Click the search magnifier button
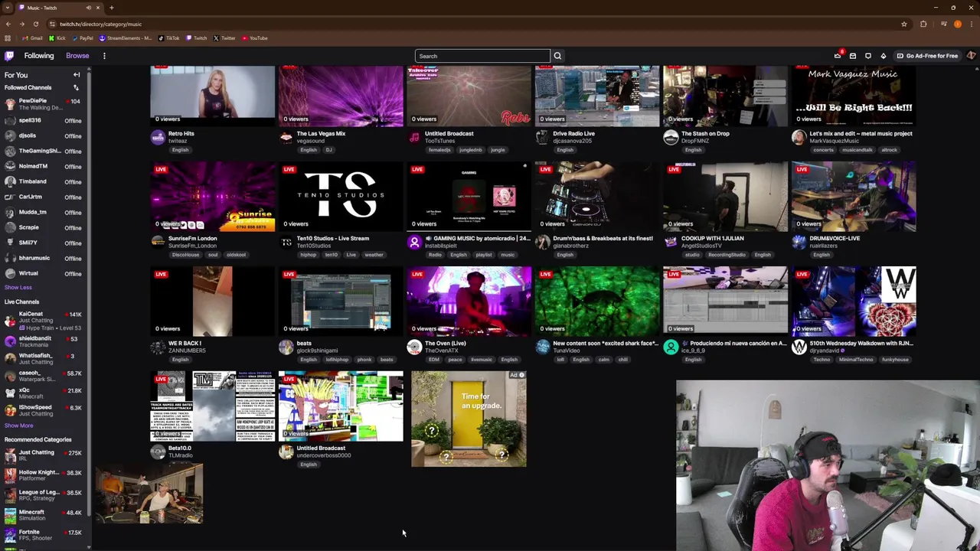The width and height of the screenshot is (980, 551). tap(557, 56)
